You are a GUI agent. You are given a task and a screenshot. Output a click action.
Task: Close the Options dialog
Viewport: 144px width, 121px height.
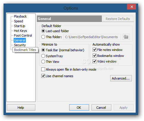[x=132, y=7]
